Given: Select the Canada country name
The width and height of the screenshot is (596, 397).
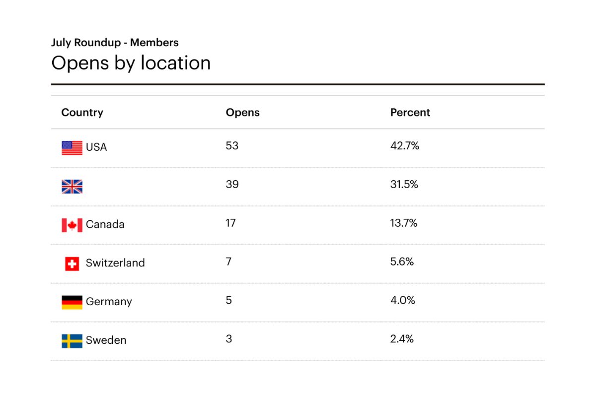Looking at the screenshot, I should [105, 224].
